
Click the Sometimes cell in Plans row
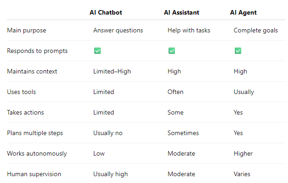(x=183, y=133)
